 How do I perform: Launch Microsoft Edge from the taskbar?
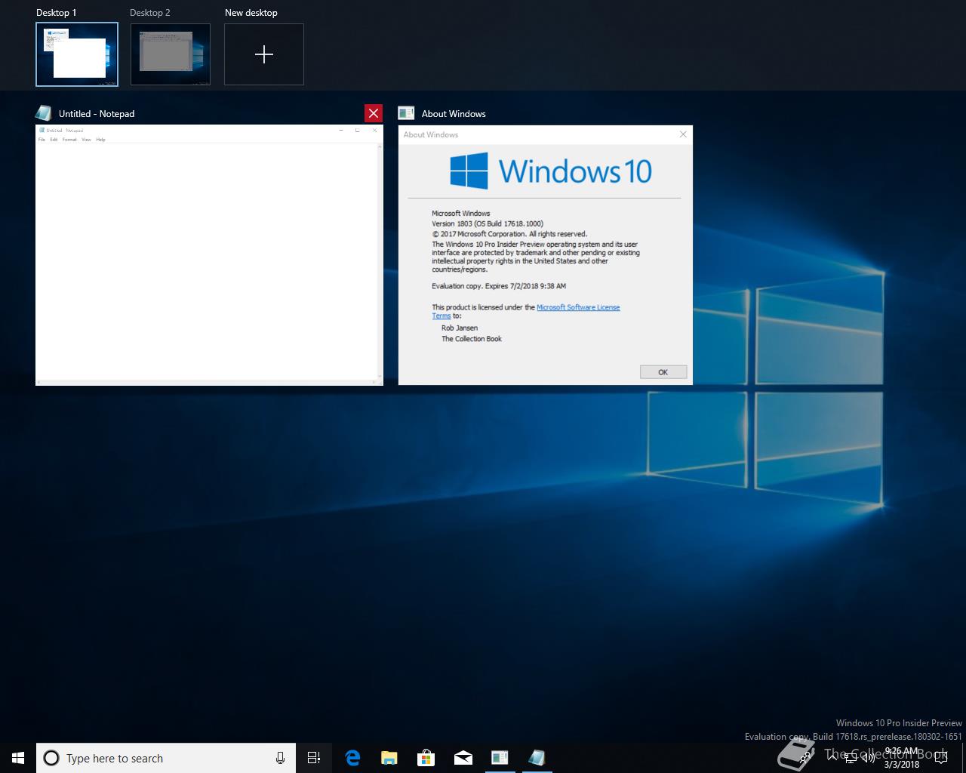352,758
